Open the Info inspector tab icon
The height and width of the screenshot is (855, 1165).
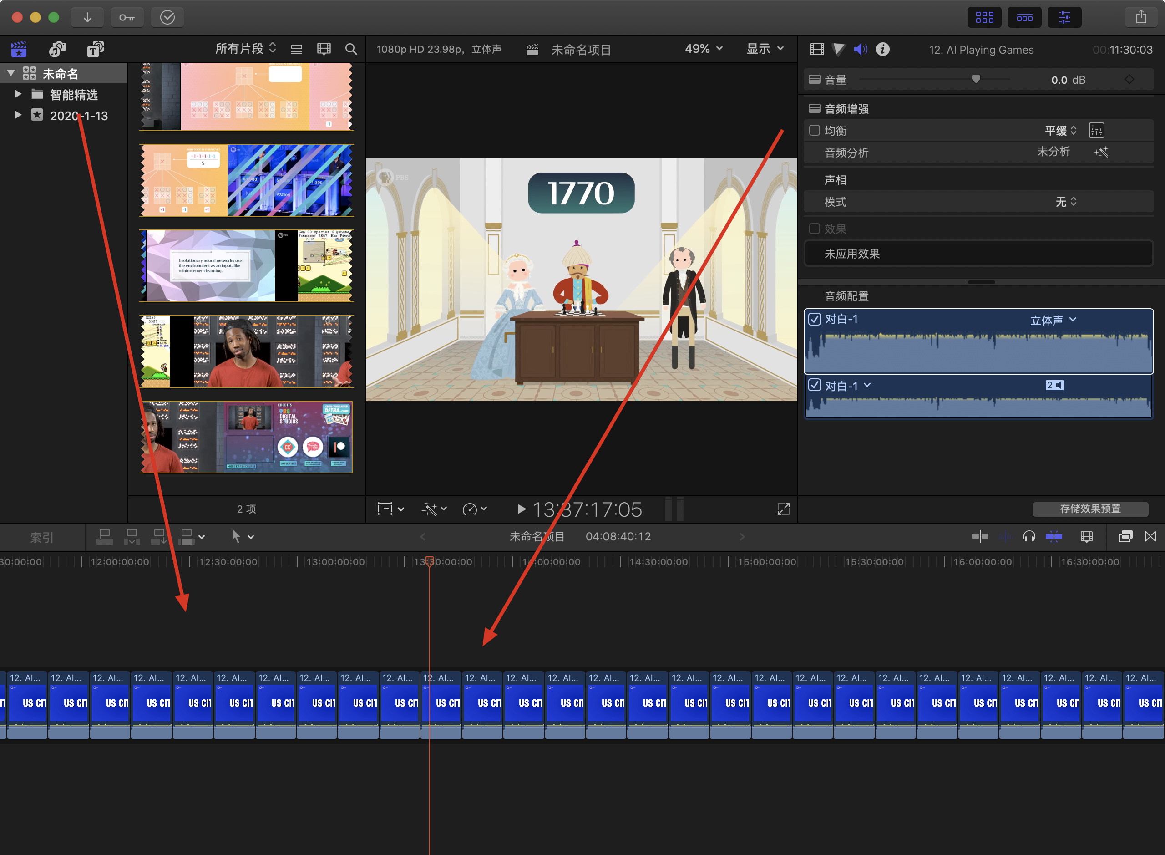(882, 49)
